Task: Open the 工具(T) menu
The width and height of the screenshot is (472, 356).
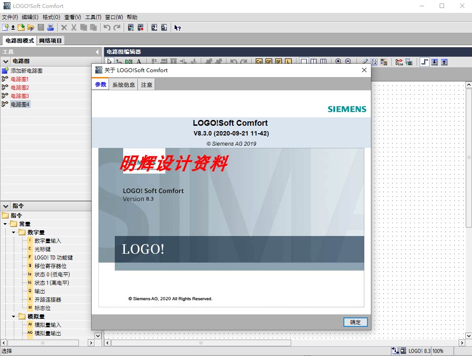Action: point(94,17)
